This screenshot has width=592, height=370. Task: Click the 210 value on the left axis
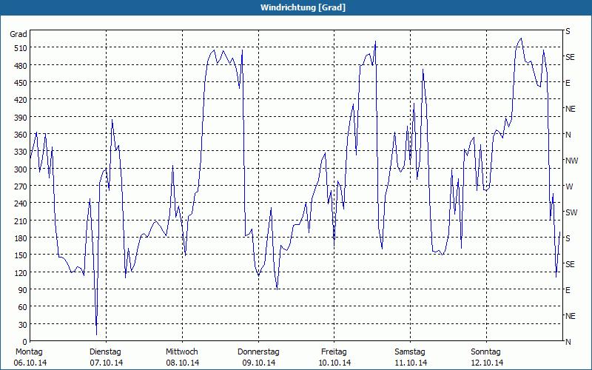click(21, 221)
